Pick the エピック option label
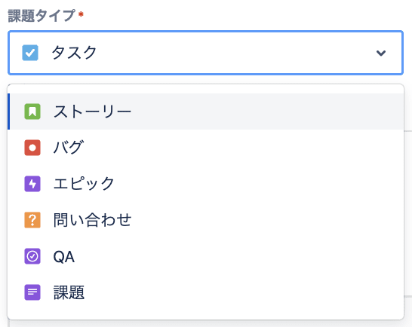 tap(84, 184)
